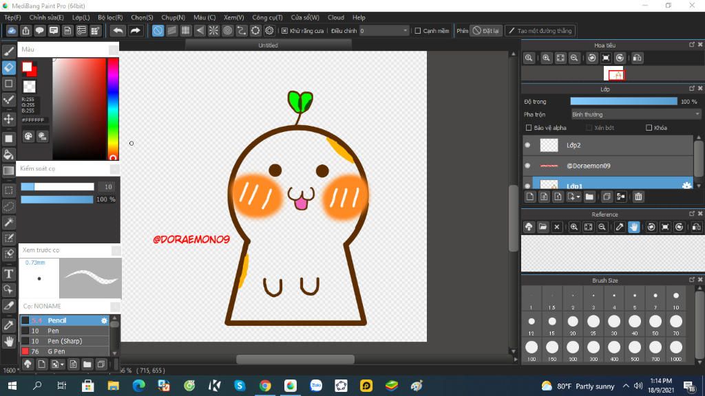Expand add brush dropdown in brush panel
Image resolution: width=705 pixels, height=396 pixels.
pyautogui.click(x=62, y=364)
